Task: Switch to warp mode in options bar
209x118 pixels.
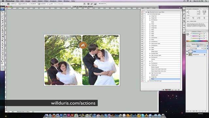Action: [85, 4]
